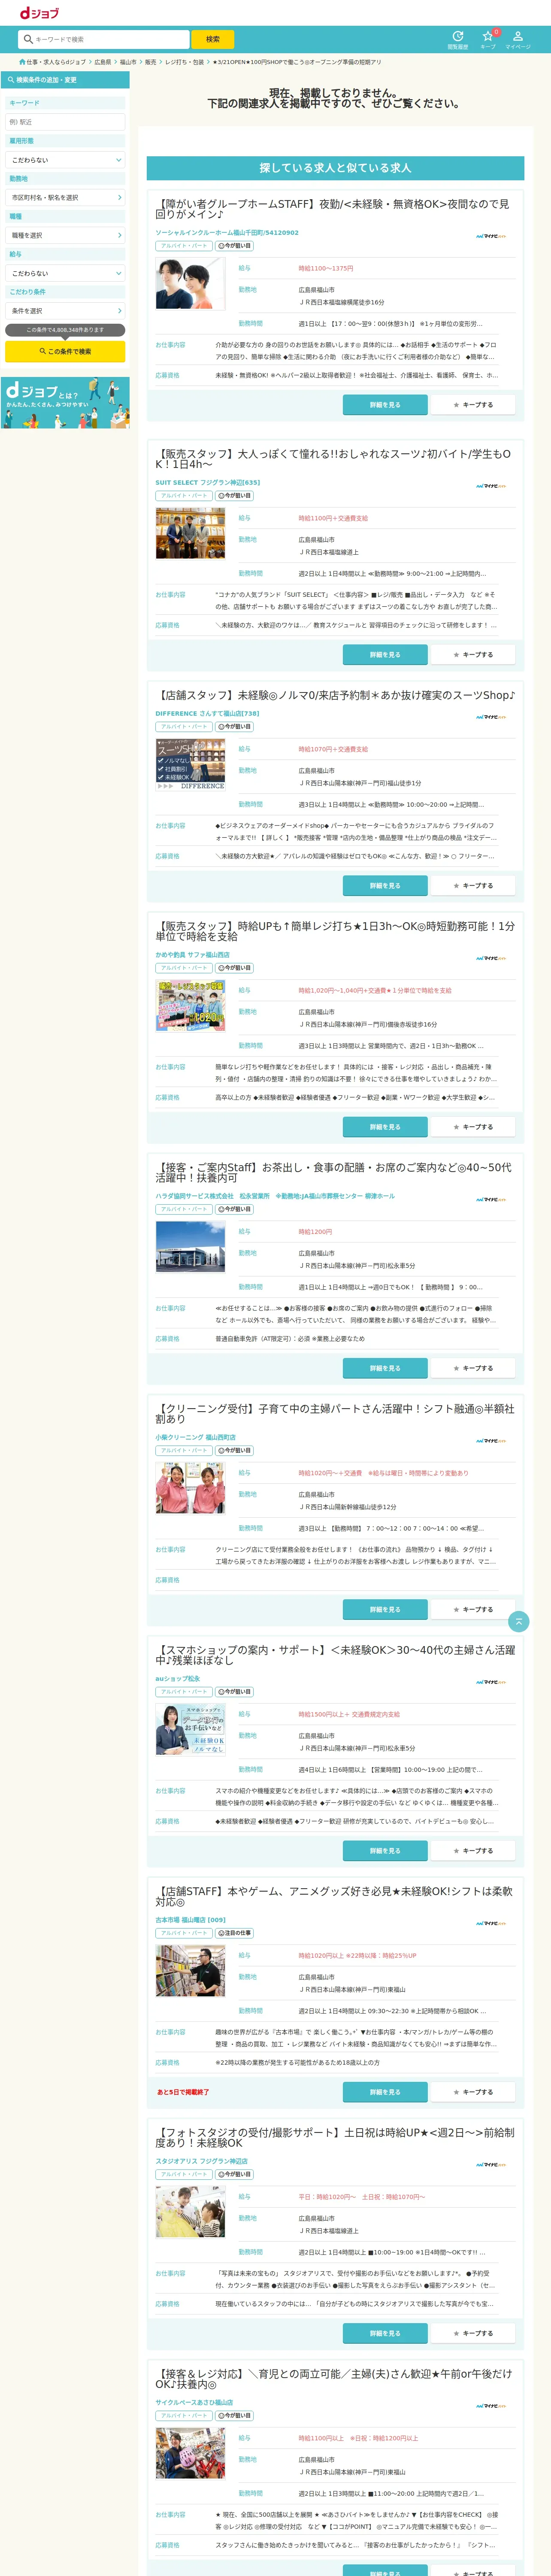Open 販売 breadcrumb link
This screenshot has width=551, height=2576.
[150, 62]
